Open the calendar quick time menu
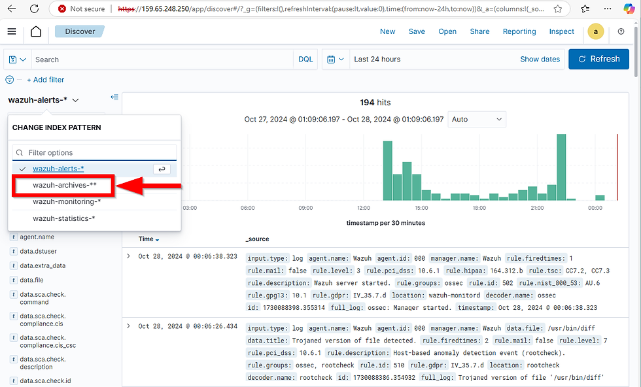This screenshot has width=641, height=387. pyautogui.click(x=336, y=59)
